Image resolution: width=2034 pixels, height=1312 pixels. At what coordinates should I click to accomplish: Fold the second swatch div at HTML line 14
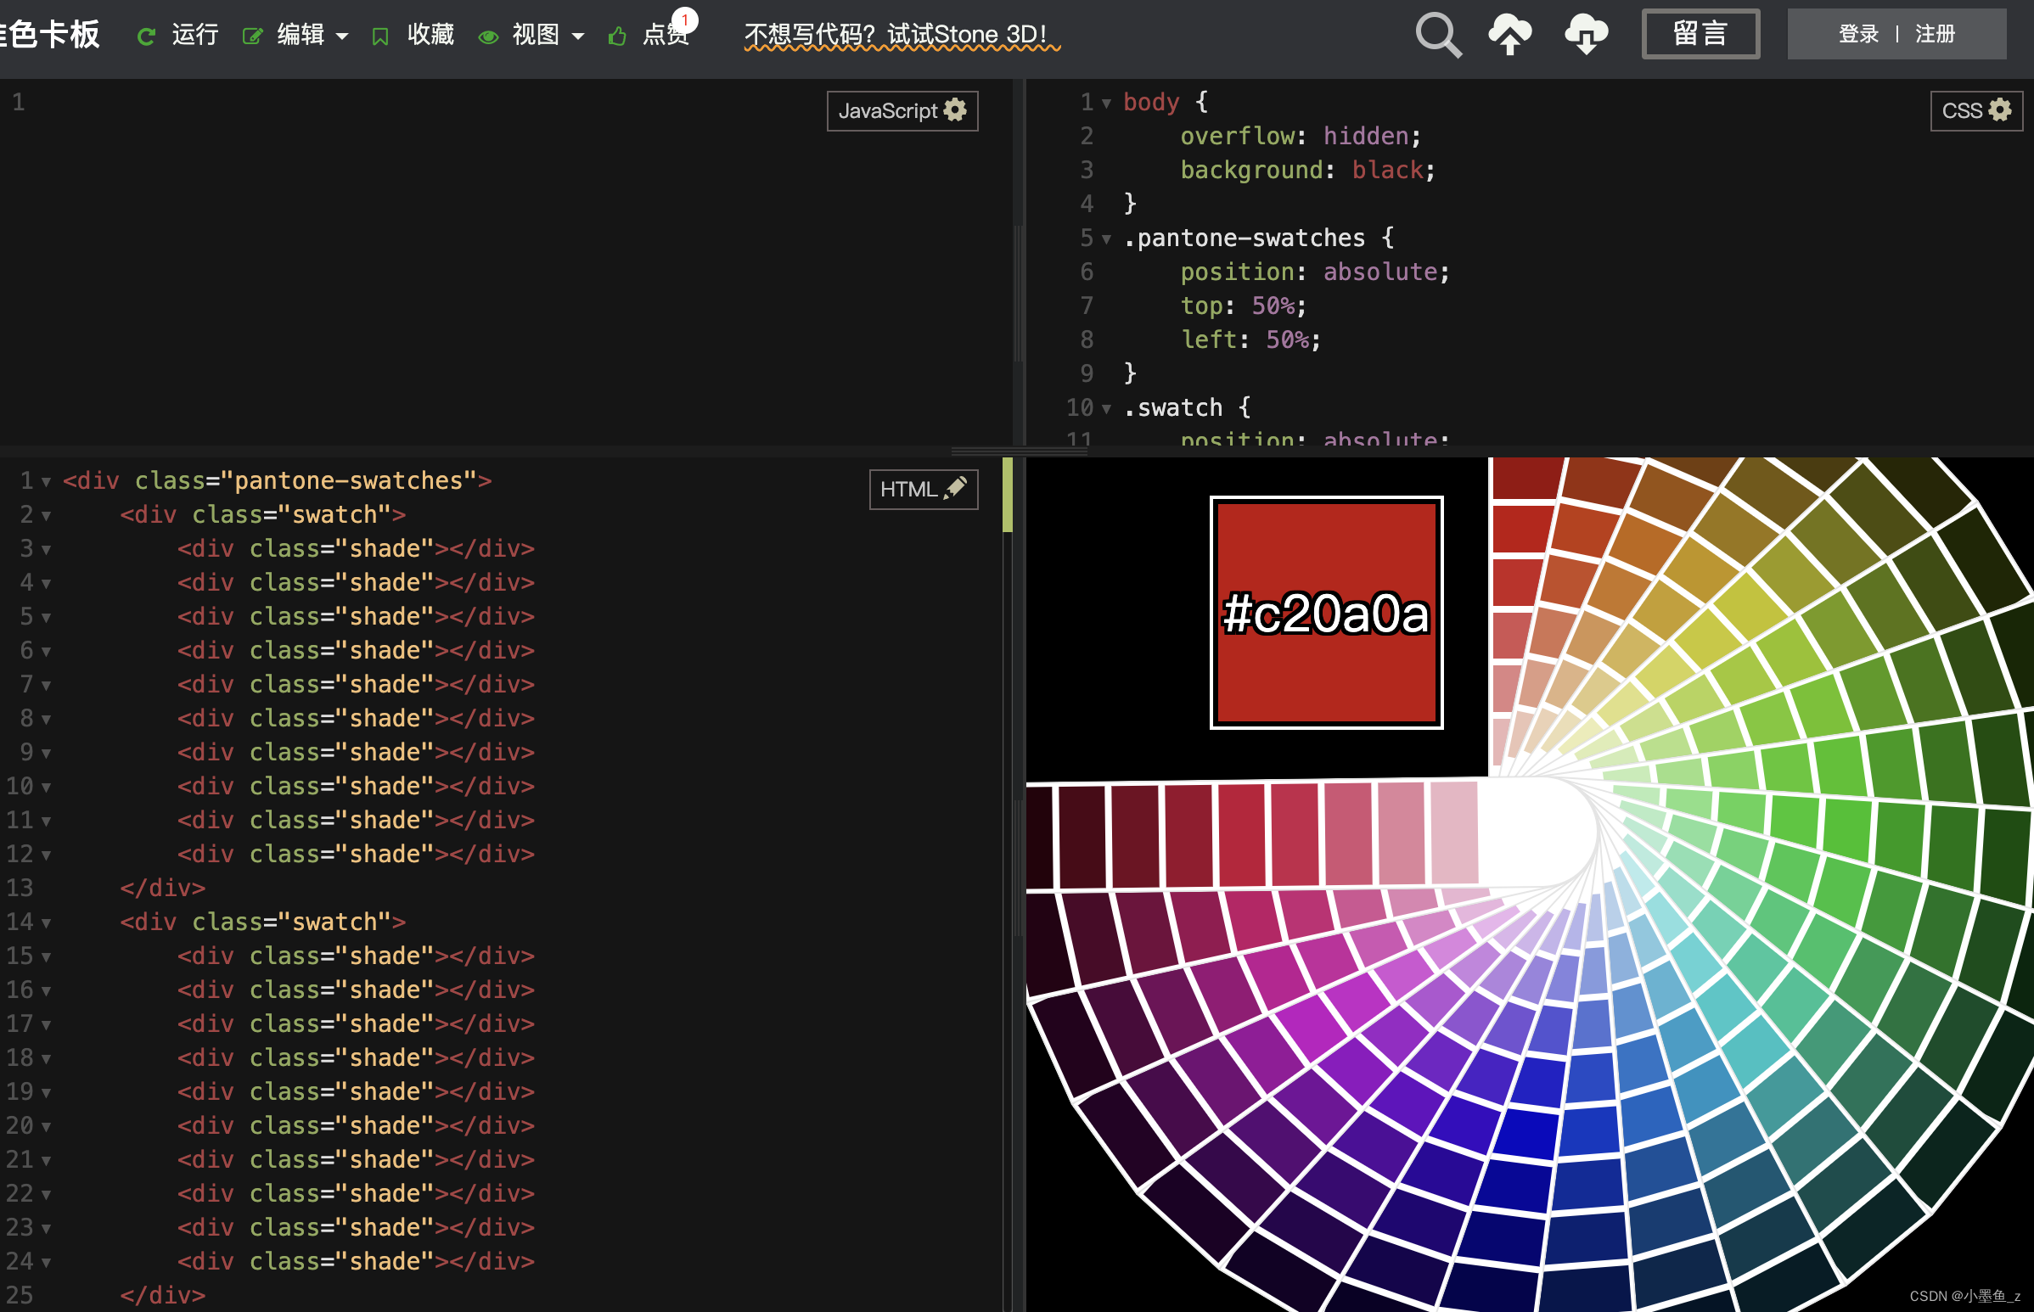click(x=46, y=923)
